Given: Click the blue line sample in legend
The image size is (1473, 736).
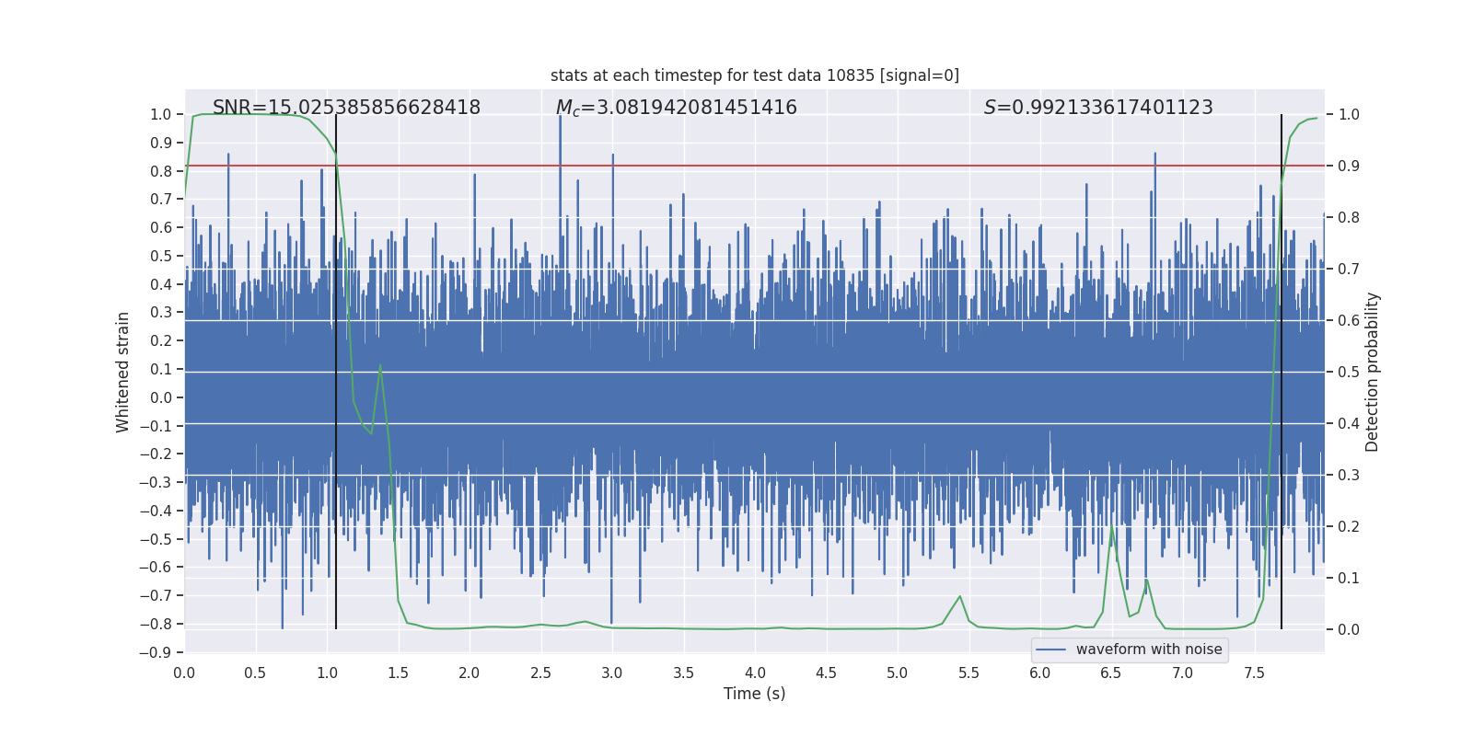Looking at the screenshot, I should [x=1050, y=650].
